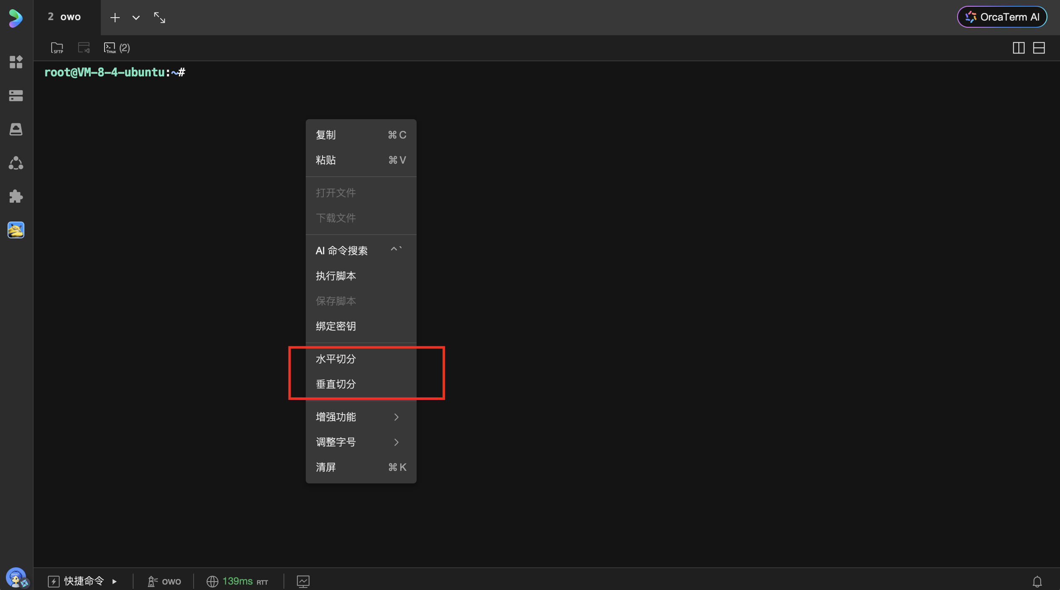Screen dimensions: 1060x590
Task: Open the plugins puzzle-piece sidebar icon
Action: [x=16, y=196]
